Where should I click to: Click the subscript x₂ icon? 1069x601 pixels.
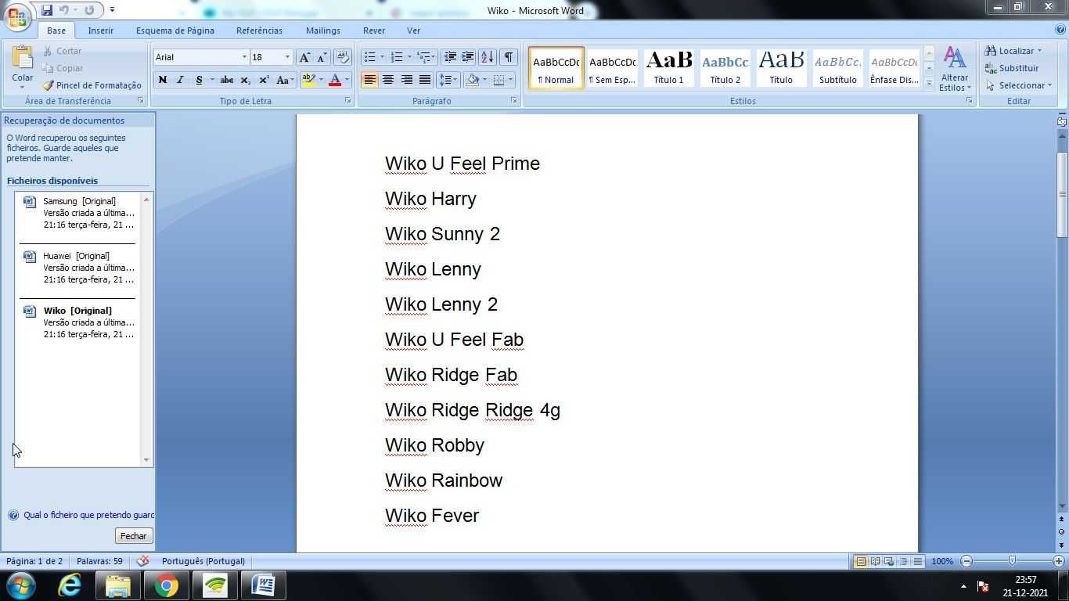(x=245, y=80)
